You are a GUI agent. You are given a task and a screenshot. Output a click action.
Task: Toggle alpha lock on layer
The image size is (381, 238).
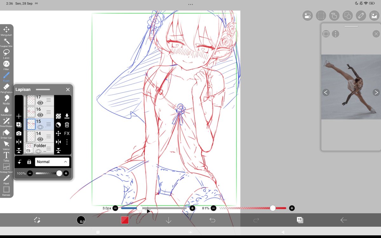tap(29, 162)
